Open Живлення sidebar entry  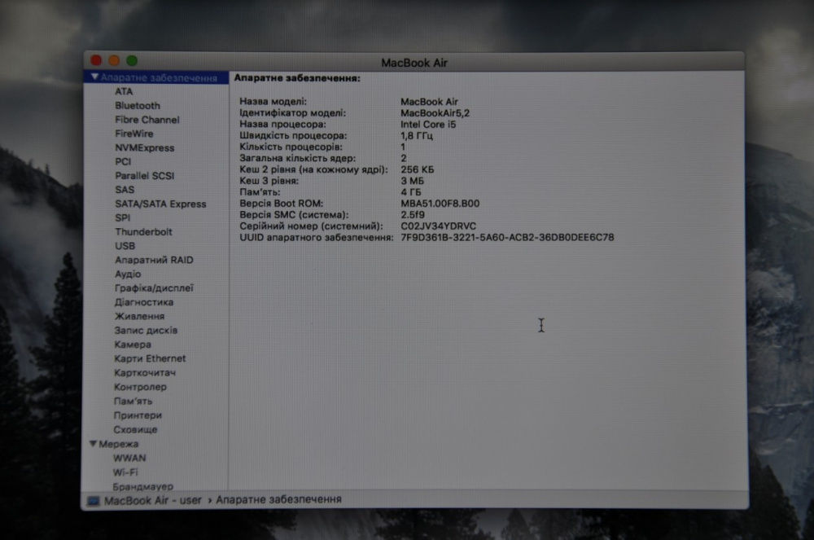139,316
